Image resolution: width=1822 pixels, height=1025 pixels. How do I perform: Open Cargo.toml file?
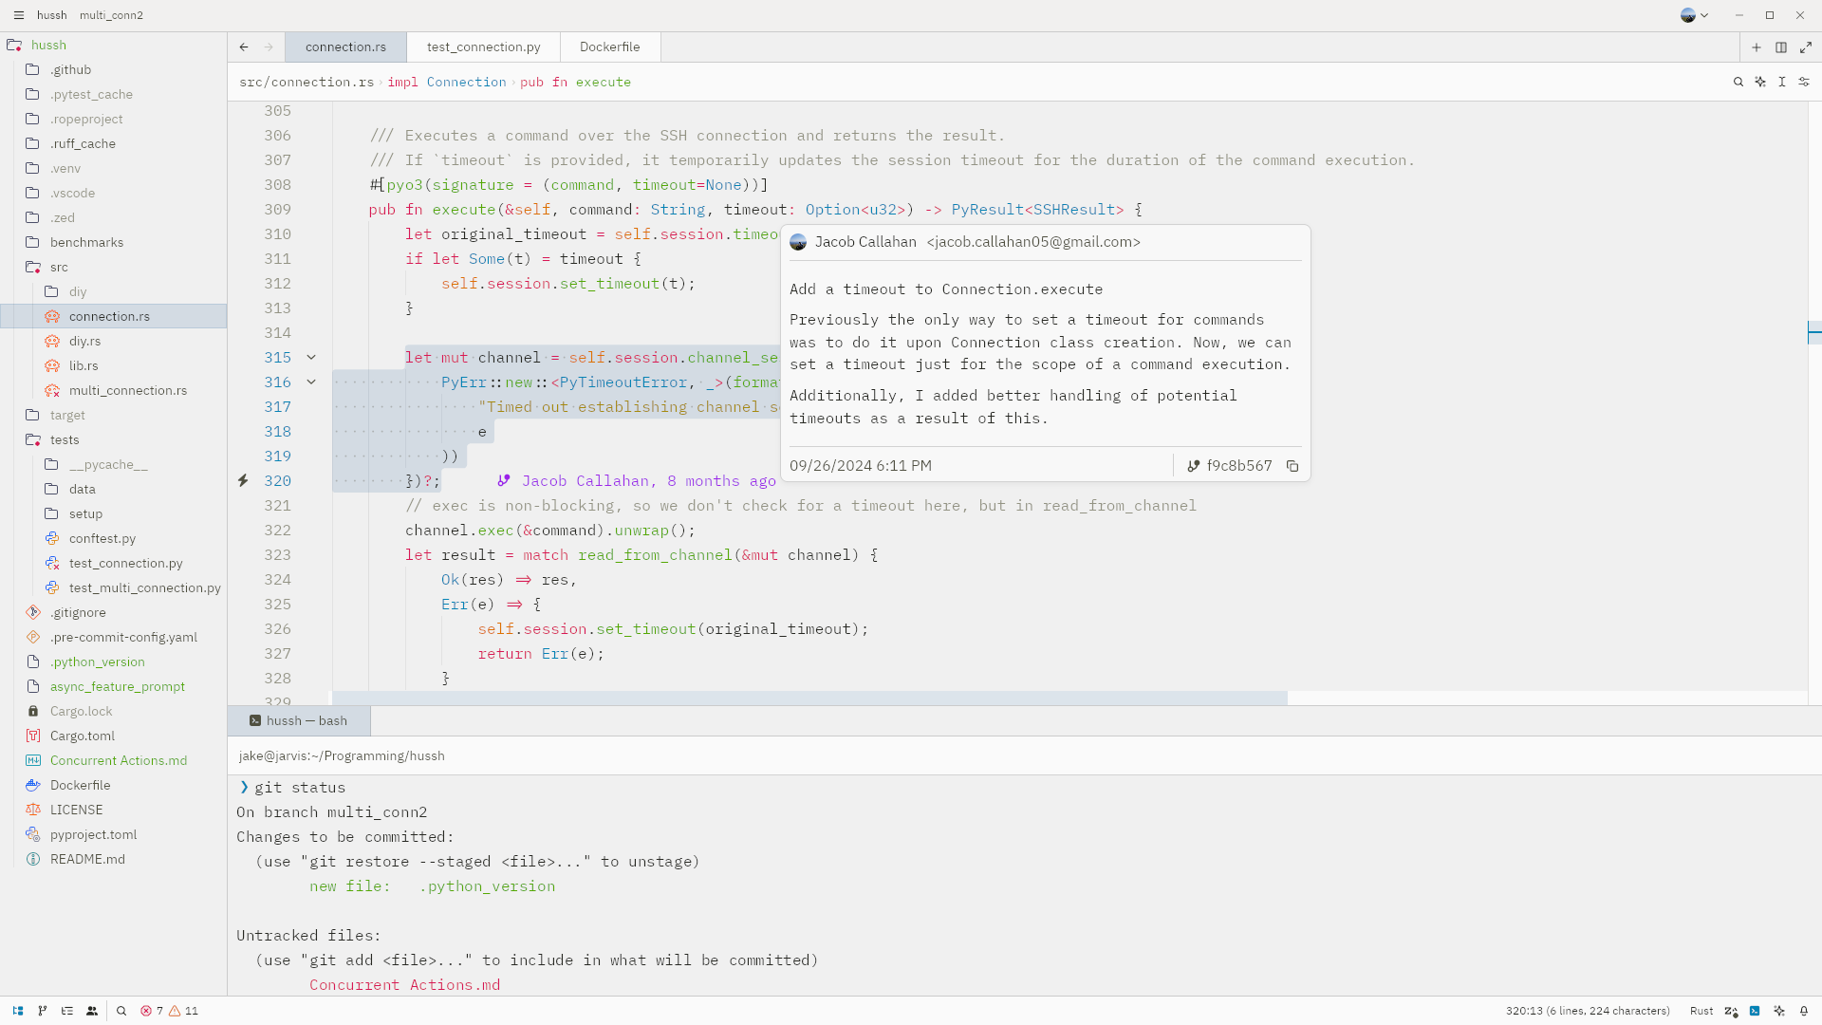tap(83, 736)
